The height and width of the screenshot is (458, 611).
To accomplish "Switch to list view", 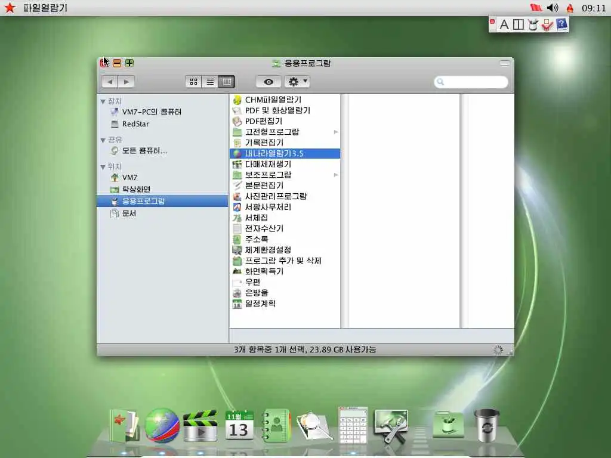I will 210,82.
